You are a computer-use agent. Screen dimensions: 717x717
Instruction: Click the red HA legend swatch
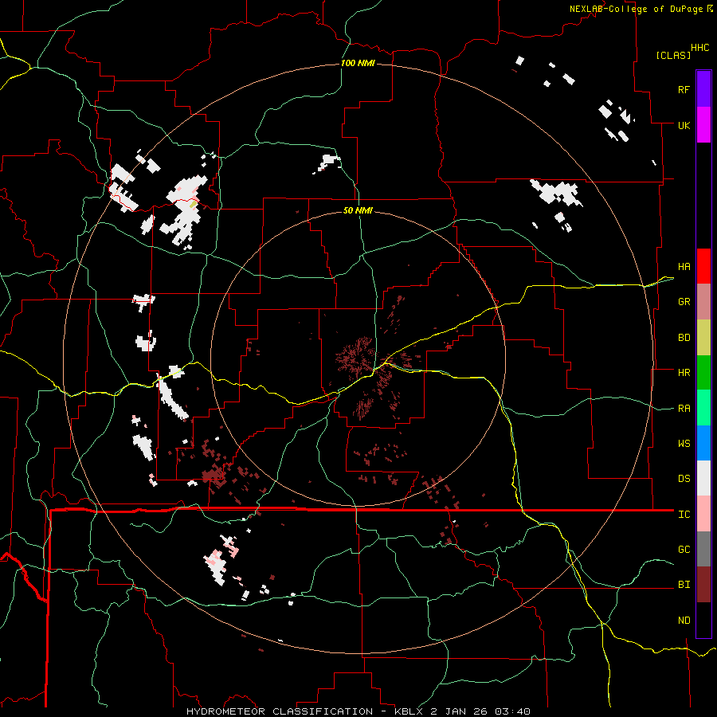(x=703, y=266)
